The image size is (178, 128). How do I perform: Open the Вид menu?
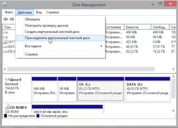point(39,12)
